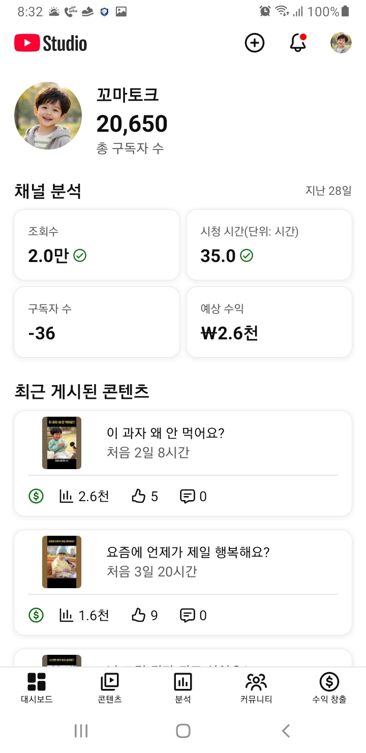Tap views chart icon showing 1.6천
Viewport: 366px width, 753px height.
[x=67, y=615]
